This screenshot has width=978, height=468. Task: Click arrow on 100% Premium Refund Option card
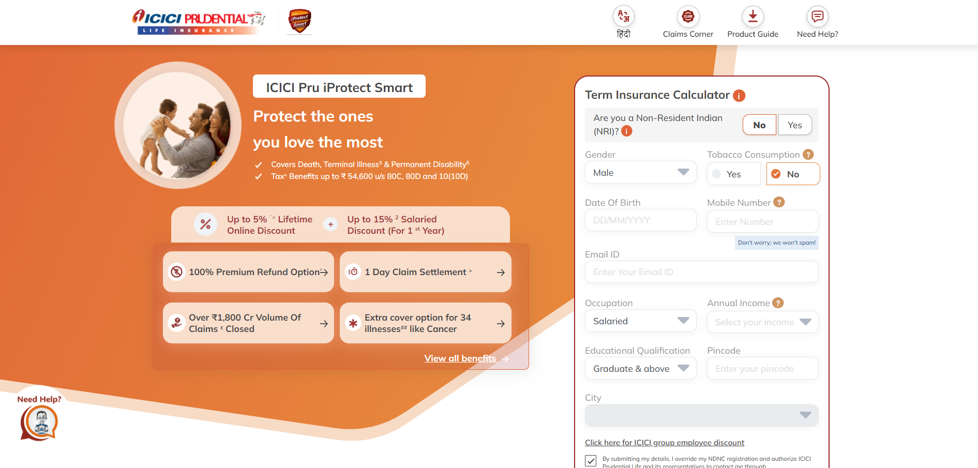324,272
